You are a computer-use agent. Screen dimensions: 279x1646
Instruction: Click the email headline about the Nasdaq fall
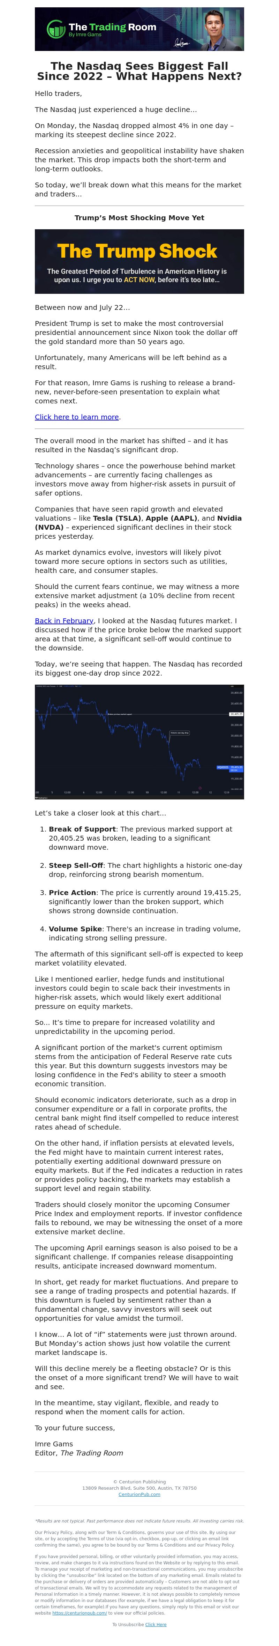[139, 71]
